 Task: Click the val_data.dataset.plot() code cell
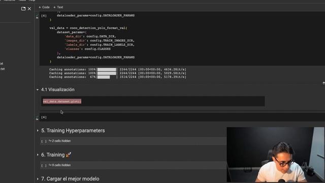coord(153,101)
